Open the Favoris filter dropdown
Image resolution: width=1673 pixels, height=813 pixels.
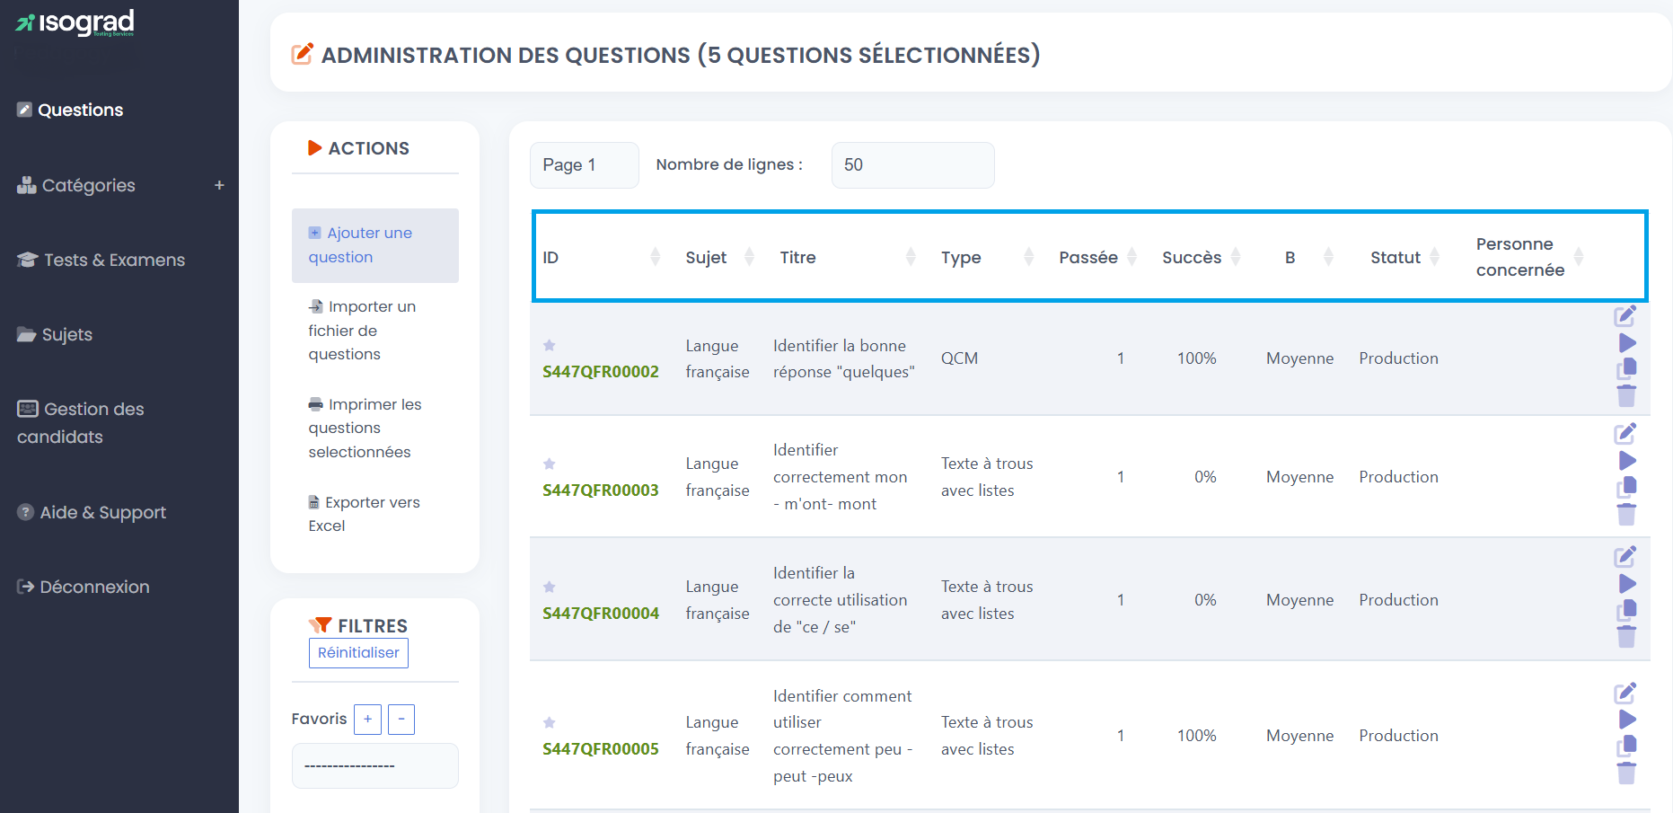[x=375, y=765]
